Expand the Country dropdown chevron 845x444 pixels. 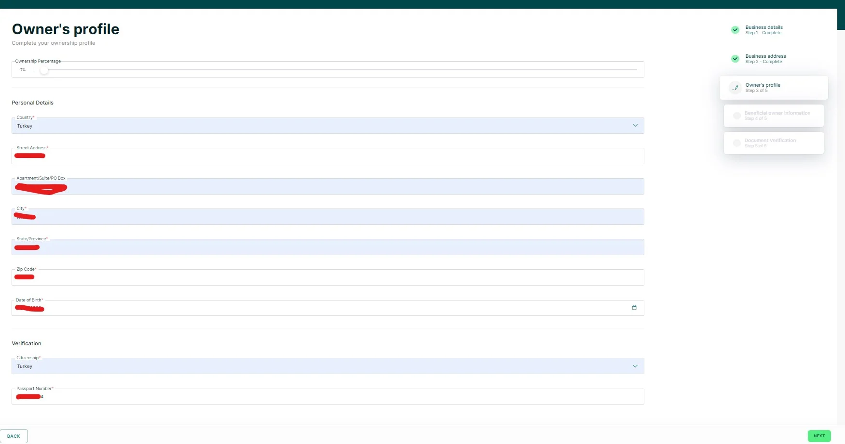[635, 126]
